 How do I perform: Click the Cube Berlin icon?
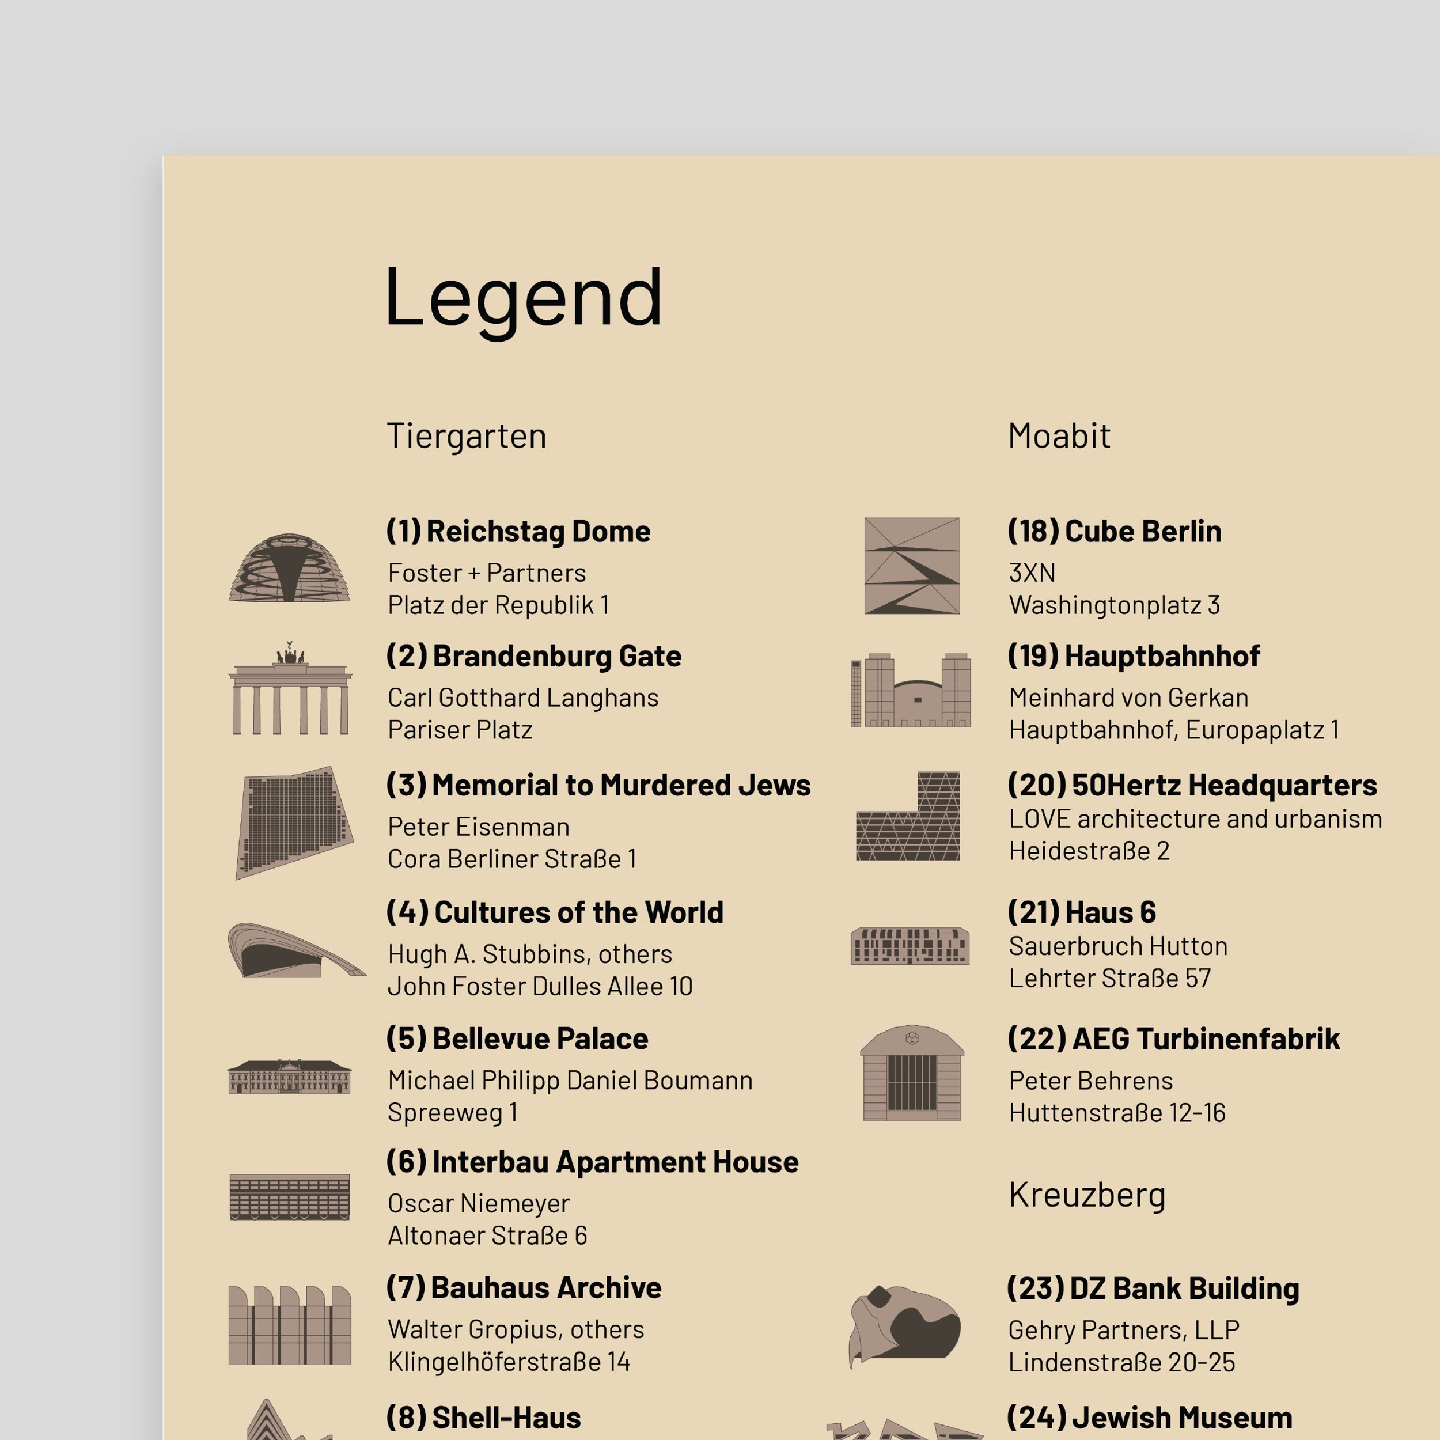click(912, 566)
